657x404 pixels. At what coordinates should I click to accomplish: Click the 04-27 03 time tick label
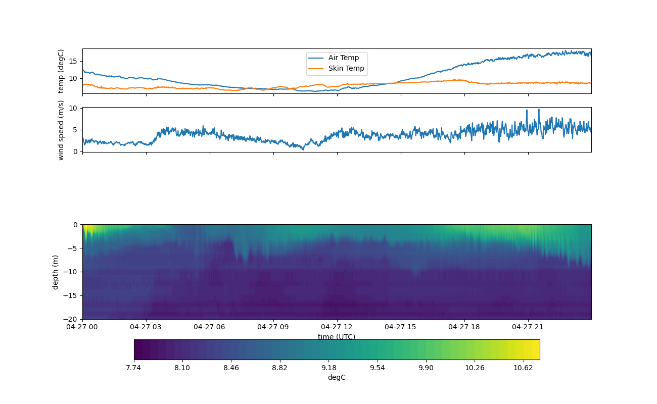[146, 327]
